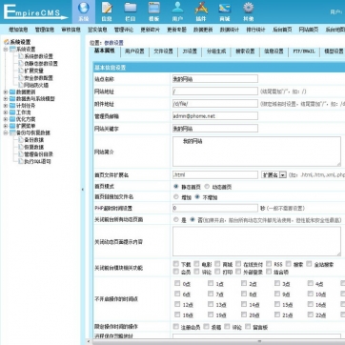Switch to the JS设置 tab
345x345 pixels.
point(190,51)
